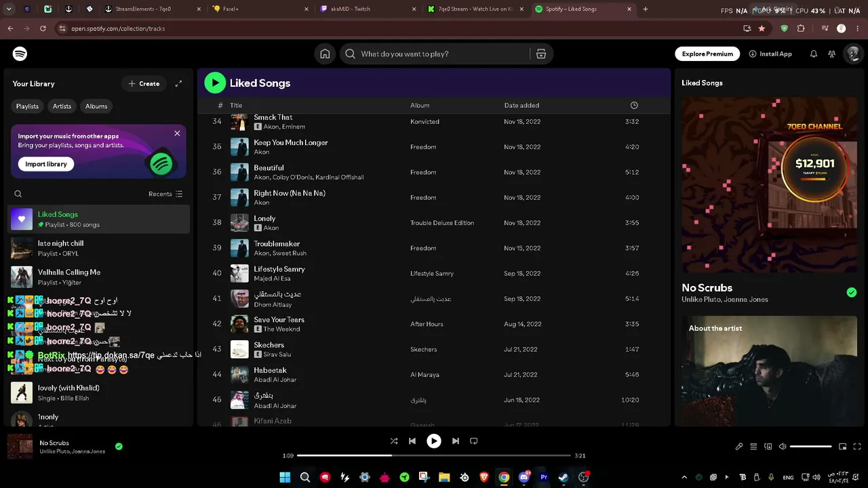Open the Friend Activity icon
The height and width of the screenshot is (488, 868).
831,54
